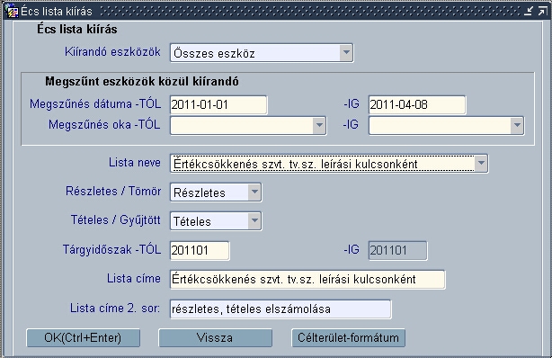
Task: Click the OK(Ctrl+Enter) button
Action: point(83,338)
